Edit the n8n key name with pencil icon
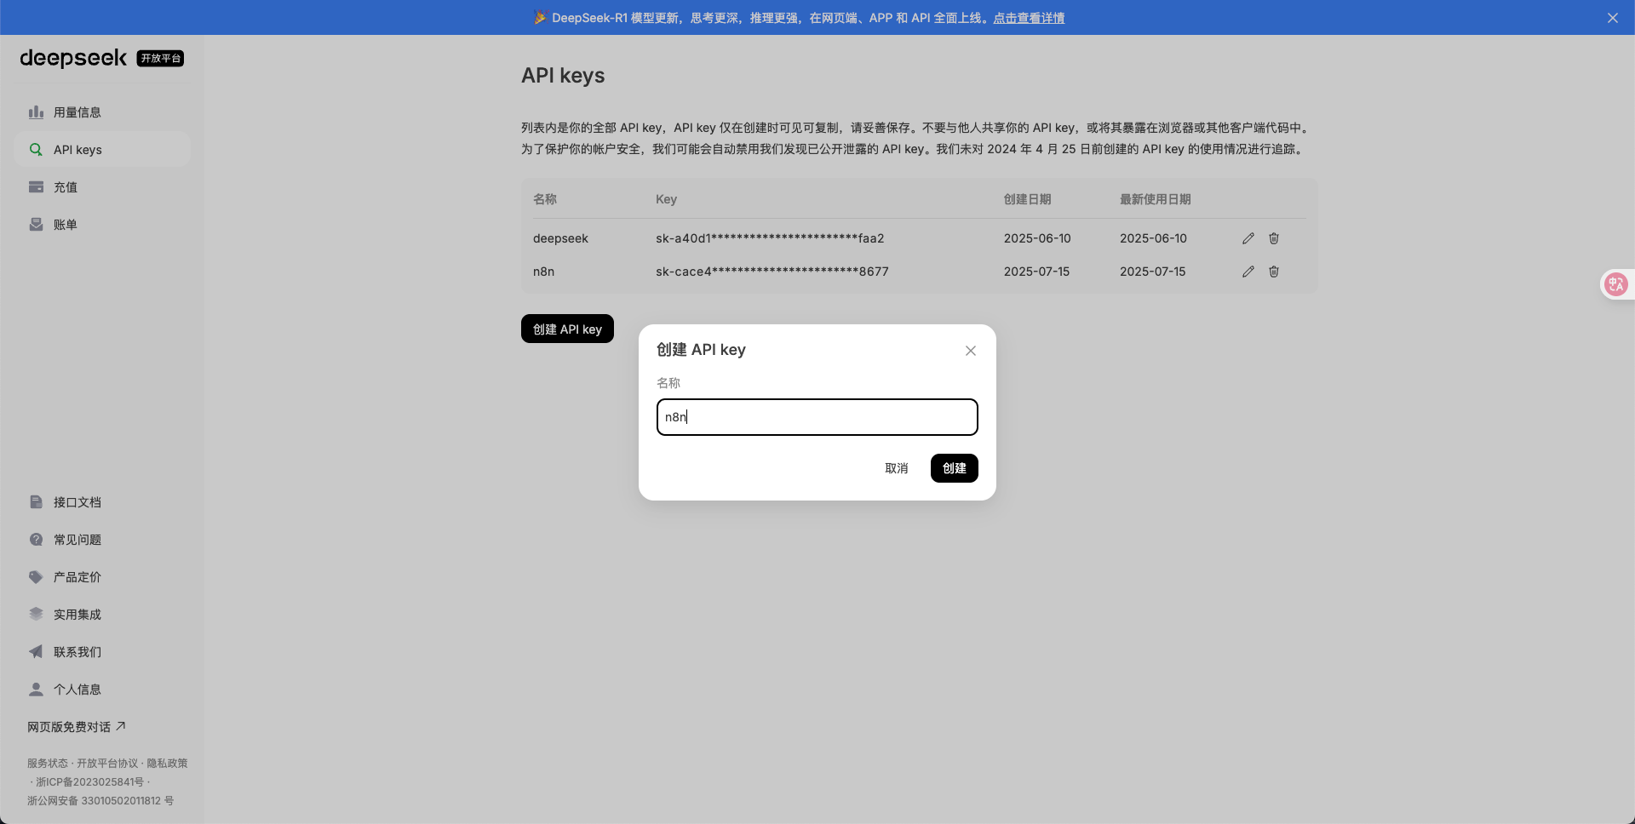The height and width of the screenshot is (824, 1635). (x=1248, y=272)
